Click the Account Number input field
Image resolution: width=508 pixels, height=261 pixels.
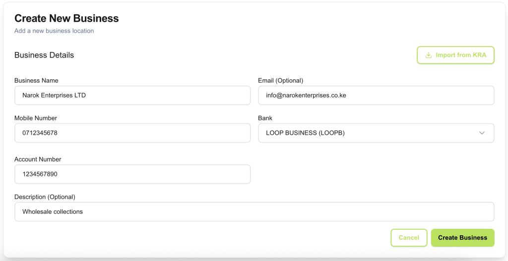pos(132,174)
